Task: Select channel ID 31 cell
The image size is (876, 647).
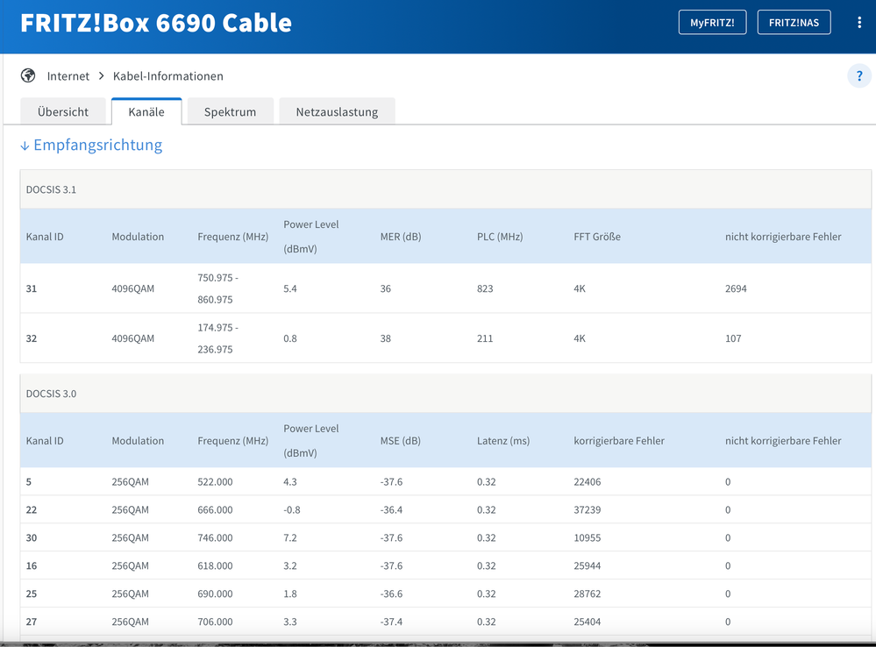Action: point(32,288)
